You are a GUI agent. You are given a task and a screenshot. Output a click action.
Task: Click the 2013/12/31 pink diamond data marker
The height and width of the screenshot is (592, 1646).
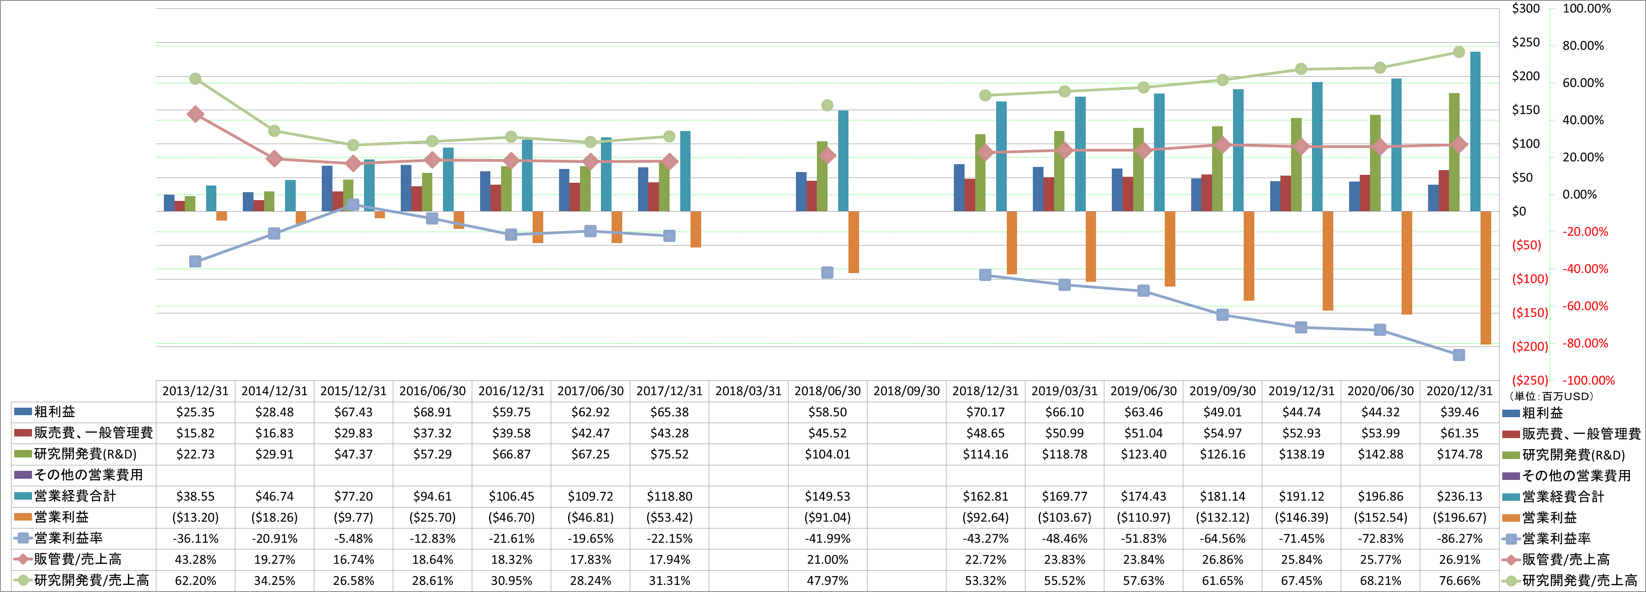[195, 114]
